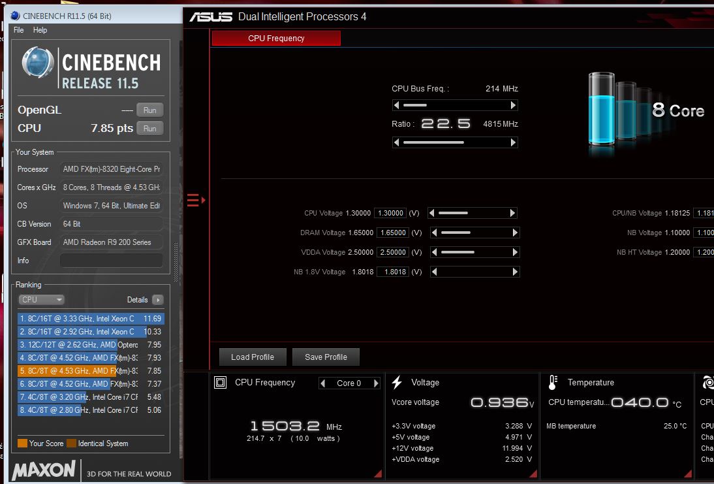Click the Cinebench panel vertical scrollbar grip
This screenshot has height=484, width=714.
[176, 262]
